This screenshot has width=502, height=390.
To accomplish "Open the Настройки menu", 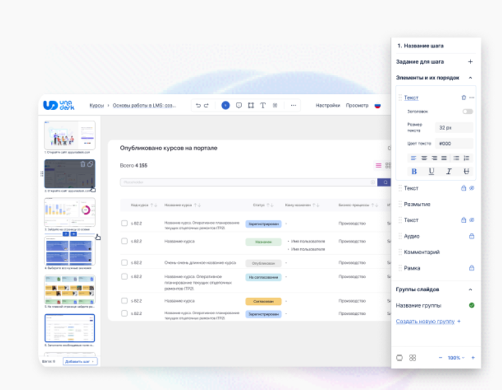I will 328,105.
